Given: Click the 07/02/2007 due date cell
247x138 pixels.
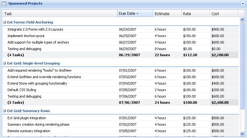Looking at the screenshot, I should (x=128, y=124).
